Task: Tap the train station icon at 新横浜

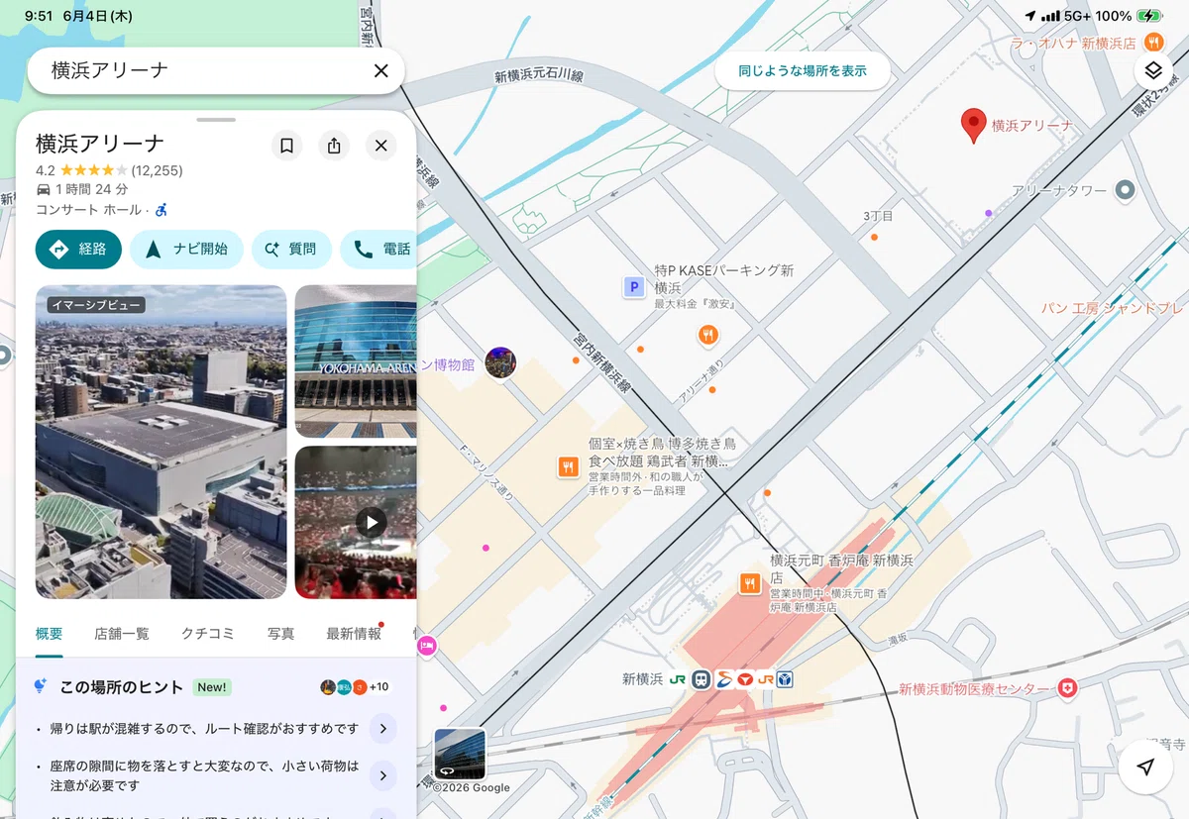Action: pyautogui.click(x=702, y=679)
